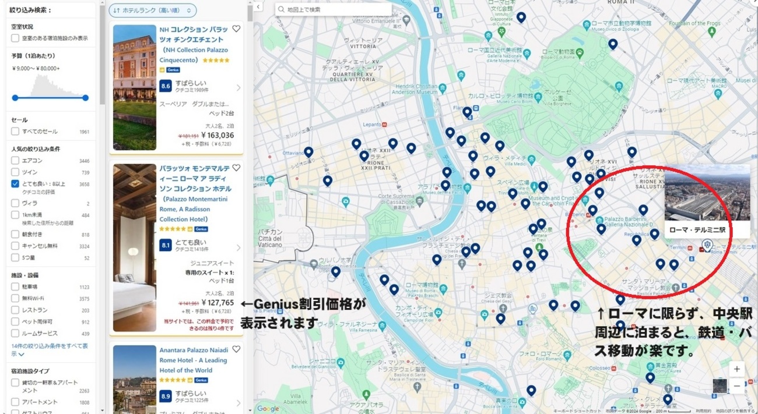
Task: Open the 地図の誤りを報告する link
Action: pyautogui.click(x=736, y=410)
